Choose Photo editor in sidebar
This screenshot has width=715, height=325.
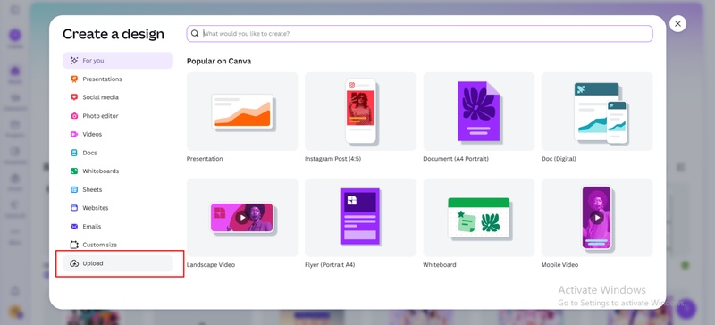click(118, 116)
